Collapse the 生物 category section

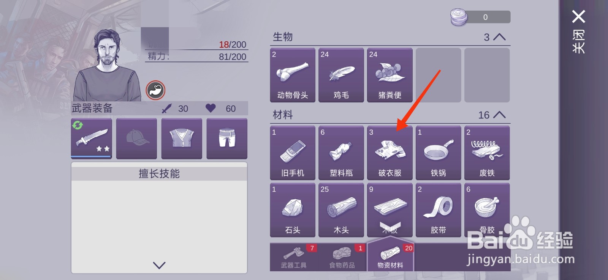coord(499,37)
